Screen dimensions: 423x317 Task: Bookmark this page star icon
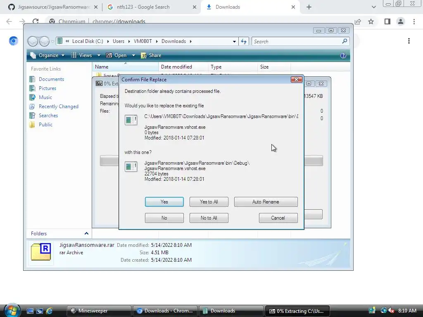pyautogui.click(x=371, y=21)
